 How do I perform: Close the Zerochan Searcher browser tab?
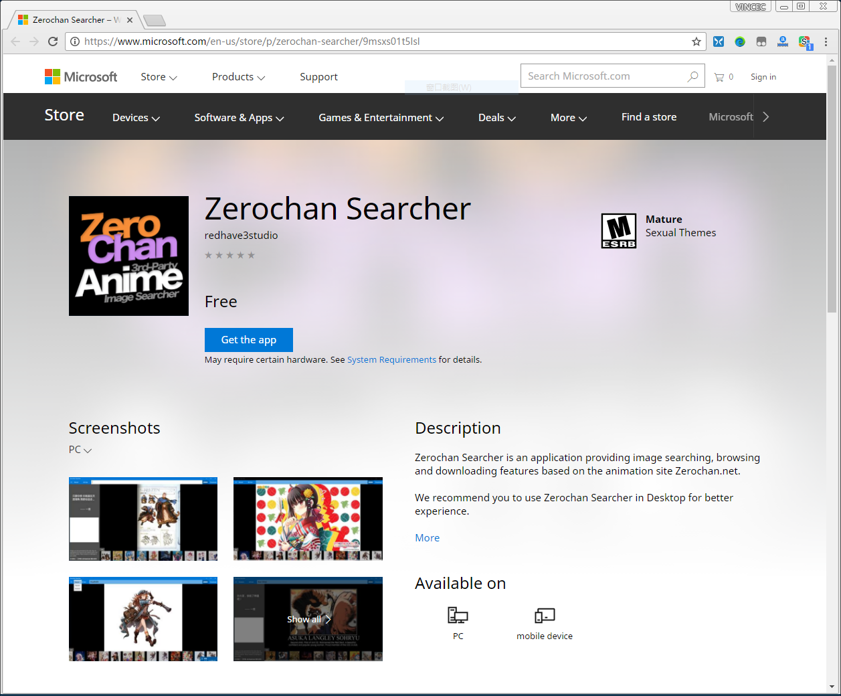tap(130, 20)
